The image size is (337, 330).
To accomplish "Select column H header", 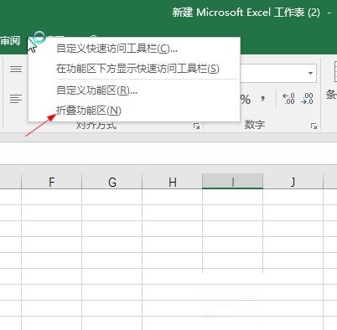I will pyautogui.click(x=173, y=182).
